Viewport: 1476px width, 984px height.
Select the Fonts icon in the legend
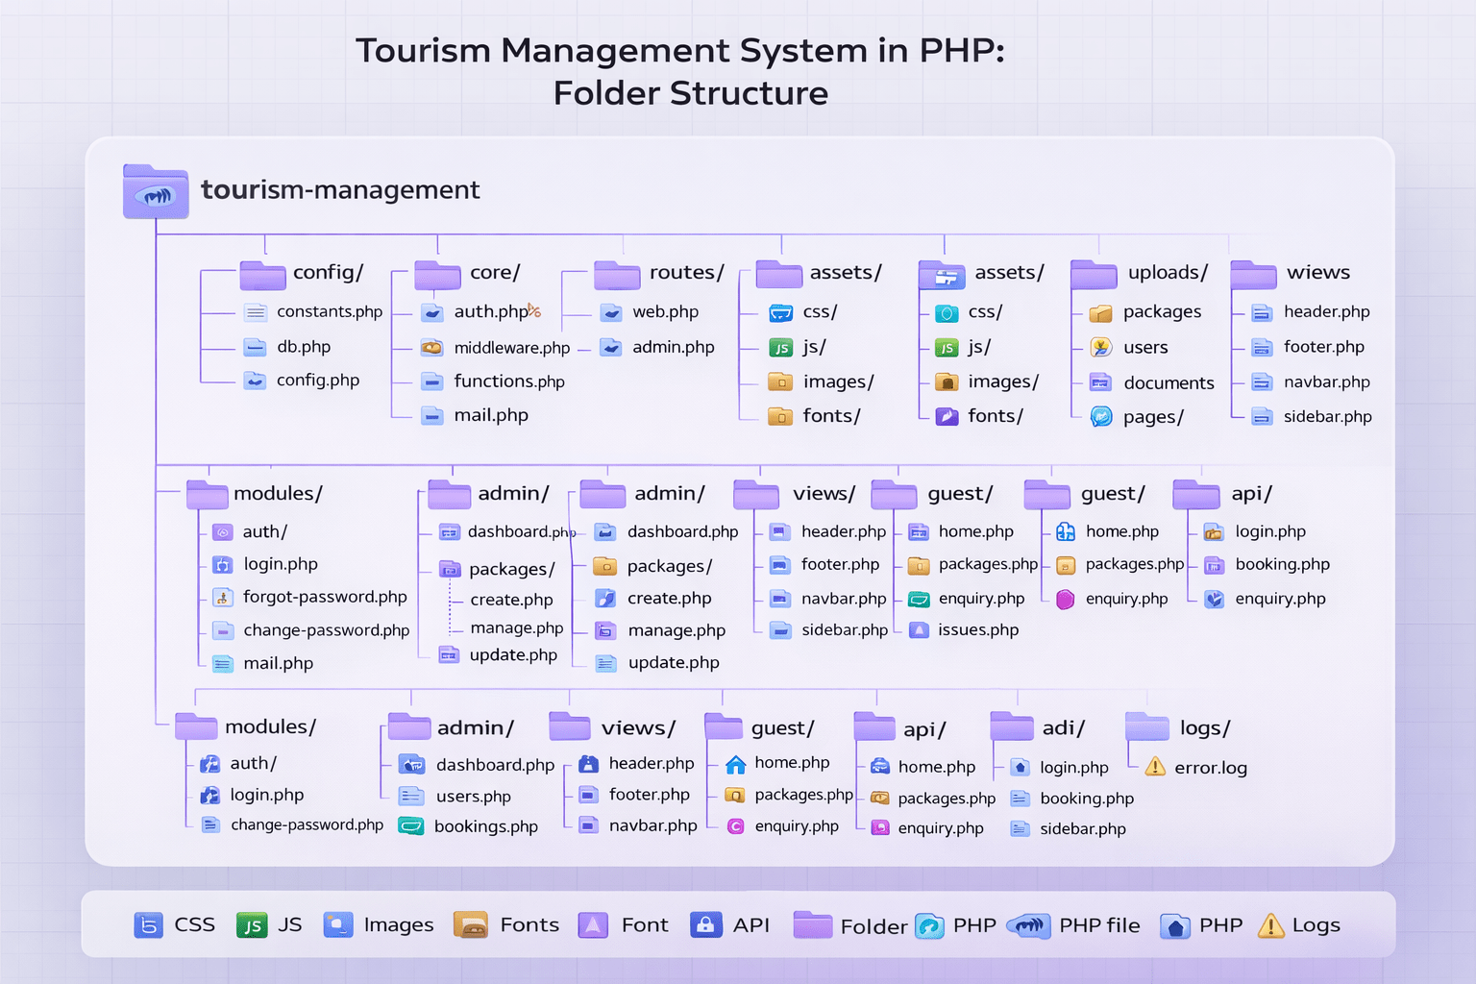click(x=472, y=925)
